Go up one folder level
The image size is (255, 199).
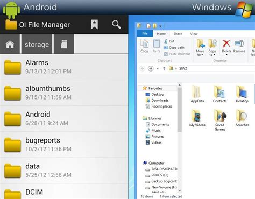coord(164,68)
